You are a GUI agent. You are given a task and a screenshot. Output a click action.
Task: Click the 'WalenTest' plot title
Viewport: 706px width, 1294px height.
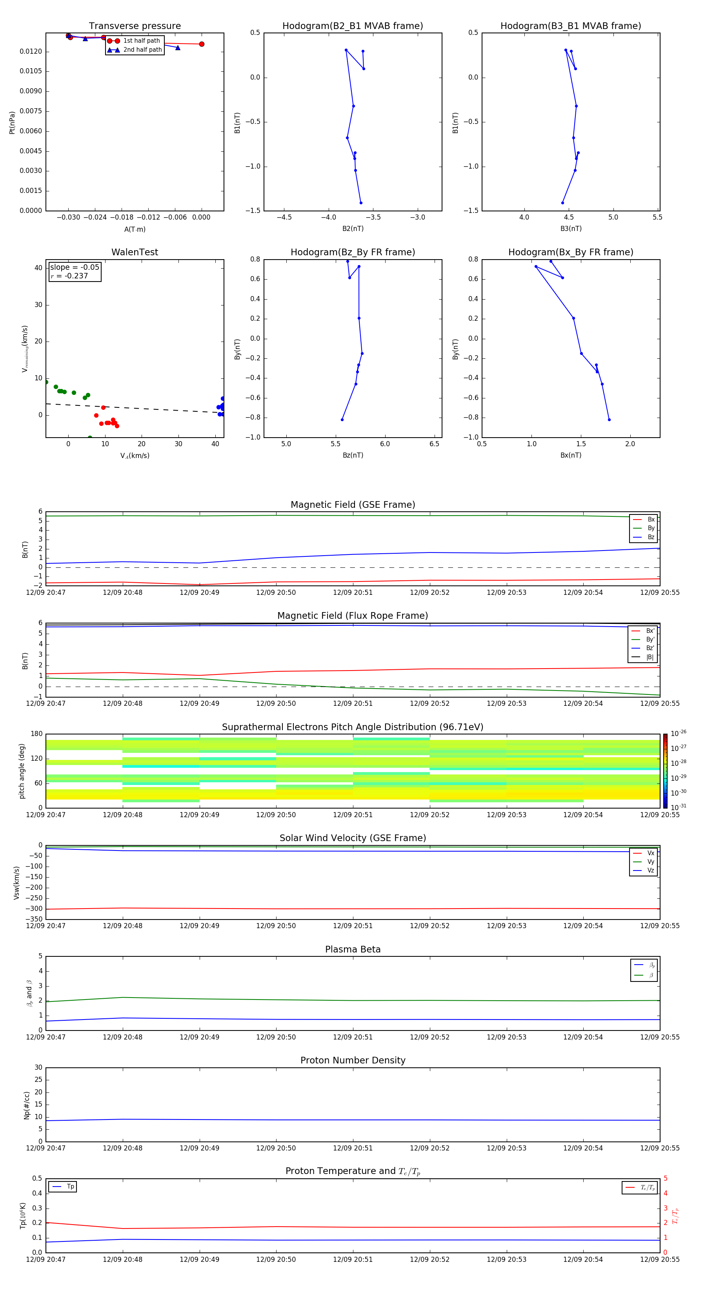(x=135, y=252)
